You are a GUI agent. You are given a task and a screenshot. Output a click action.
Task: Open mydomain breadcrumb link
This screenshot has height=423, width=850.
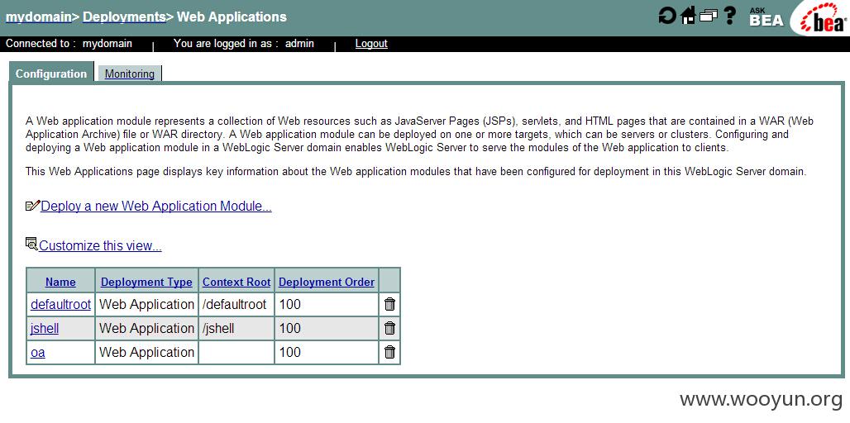[39, 17]
